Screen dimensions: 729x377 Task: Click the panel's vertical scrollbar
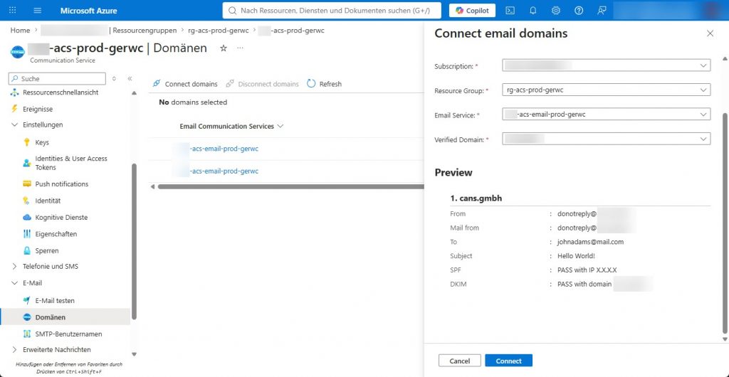point(724,223)
